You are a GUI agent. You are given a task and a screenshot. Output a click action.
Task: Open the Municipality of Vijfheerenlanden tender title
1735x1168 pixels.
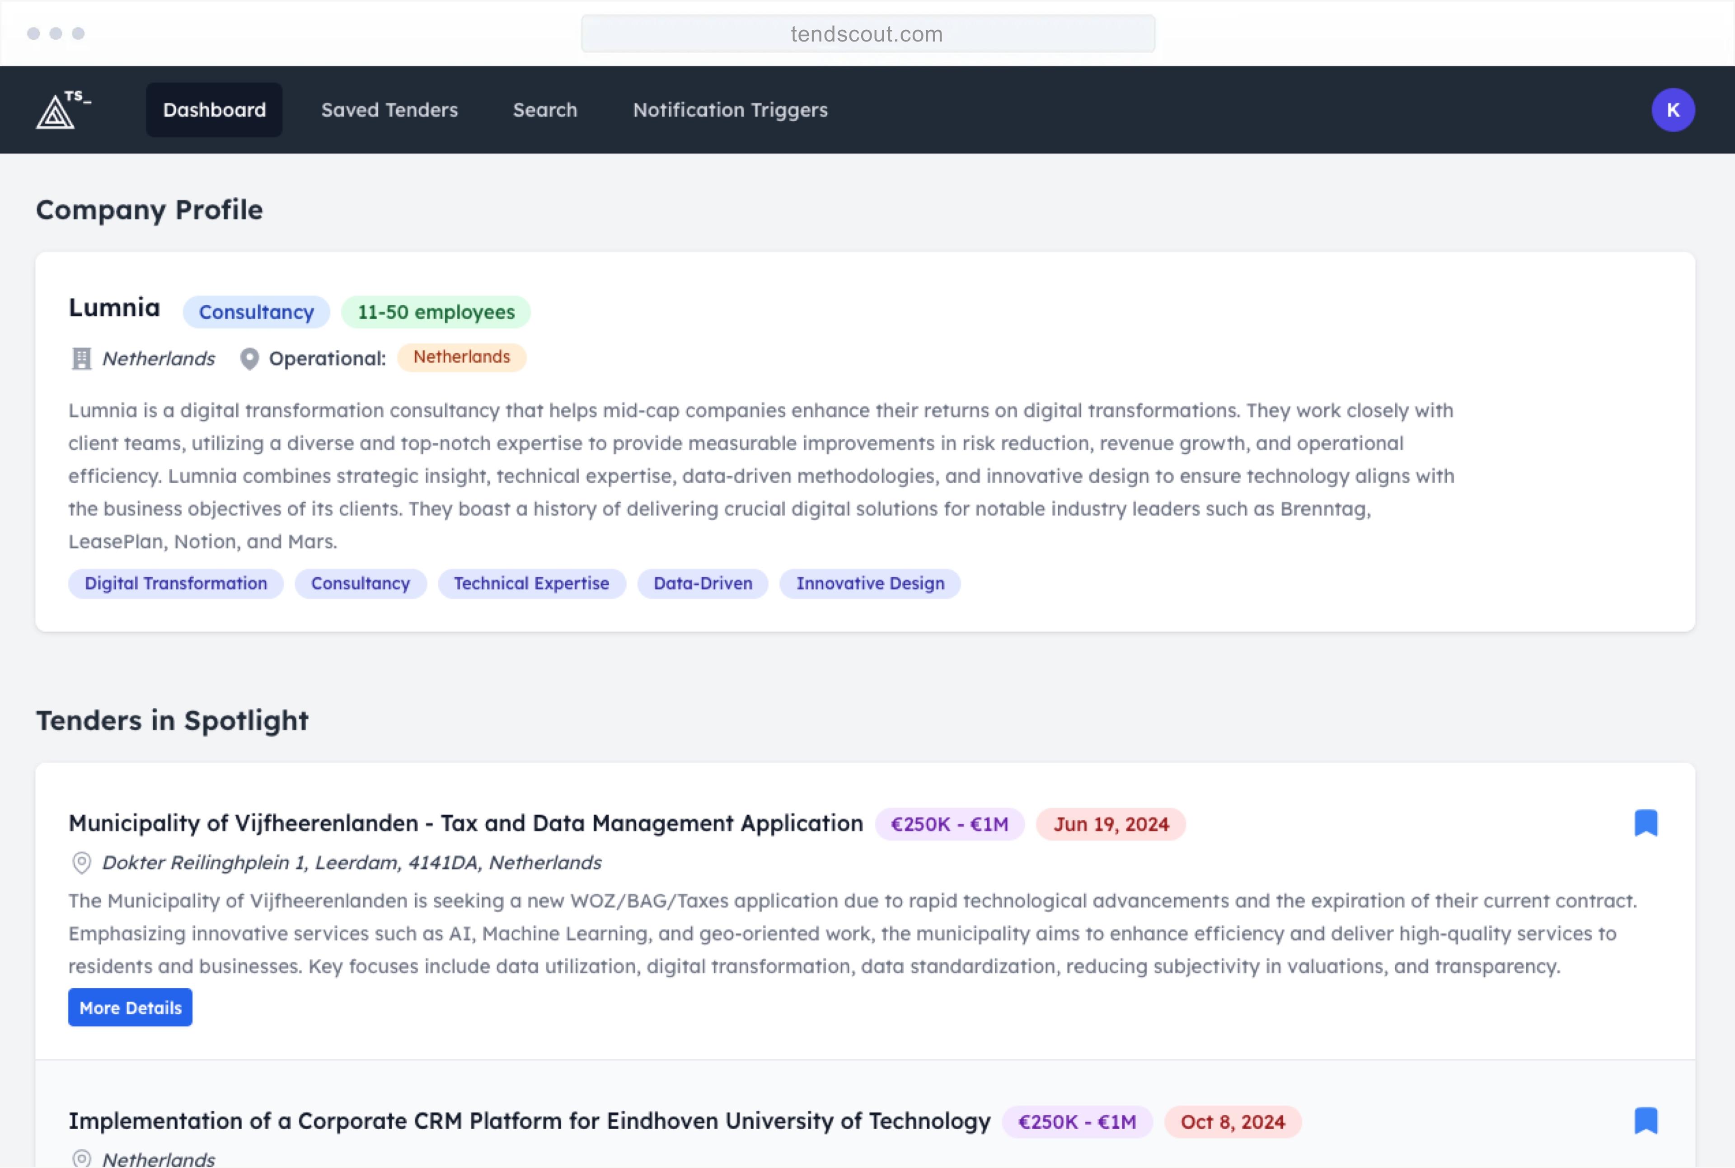pos(465,823)
